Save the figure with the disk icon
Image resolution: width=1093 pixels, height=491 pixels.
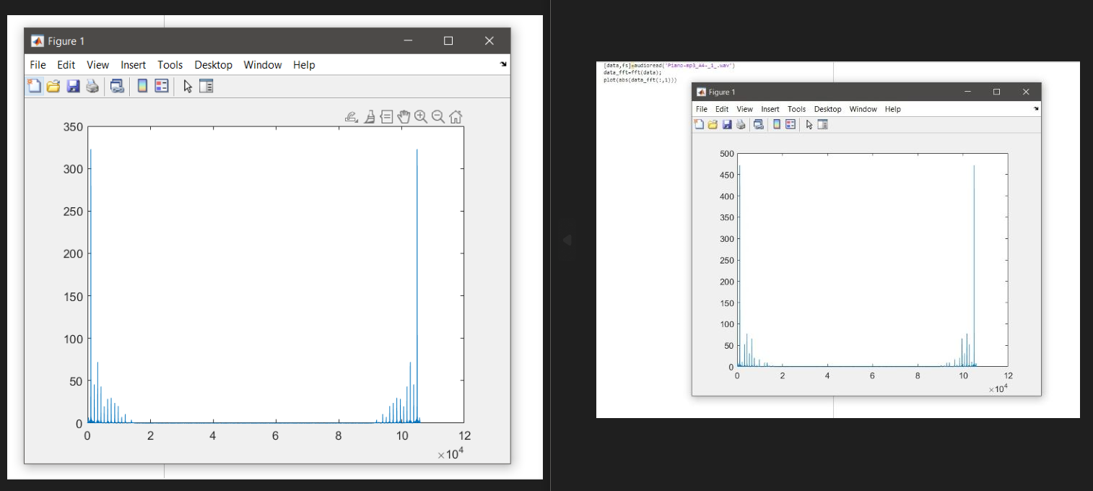[73, 85]
